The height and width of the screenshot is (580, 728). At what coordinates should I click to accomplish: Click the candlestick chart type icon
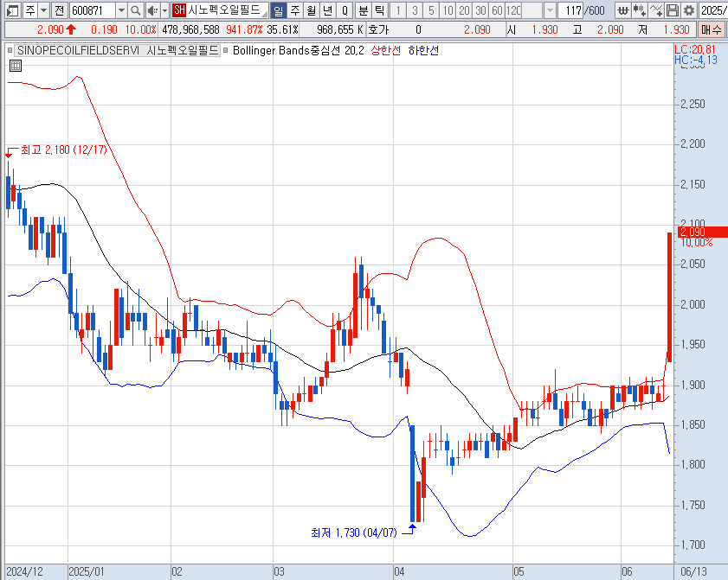(x=640, y=10)
